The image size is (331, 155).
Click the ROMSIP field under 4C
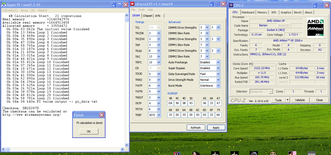(x=177, y=103)
